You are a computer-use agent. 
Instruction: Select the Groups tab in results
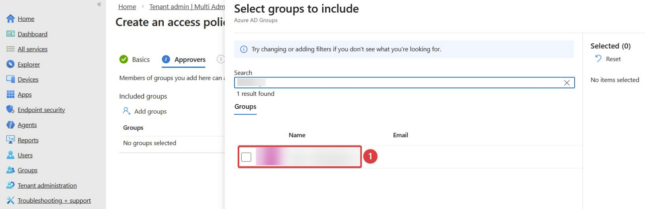[245, 107]
